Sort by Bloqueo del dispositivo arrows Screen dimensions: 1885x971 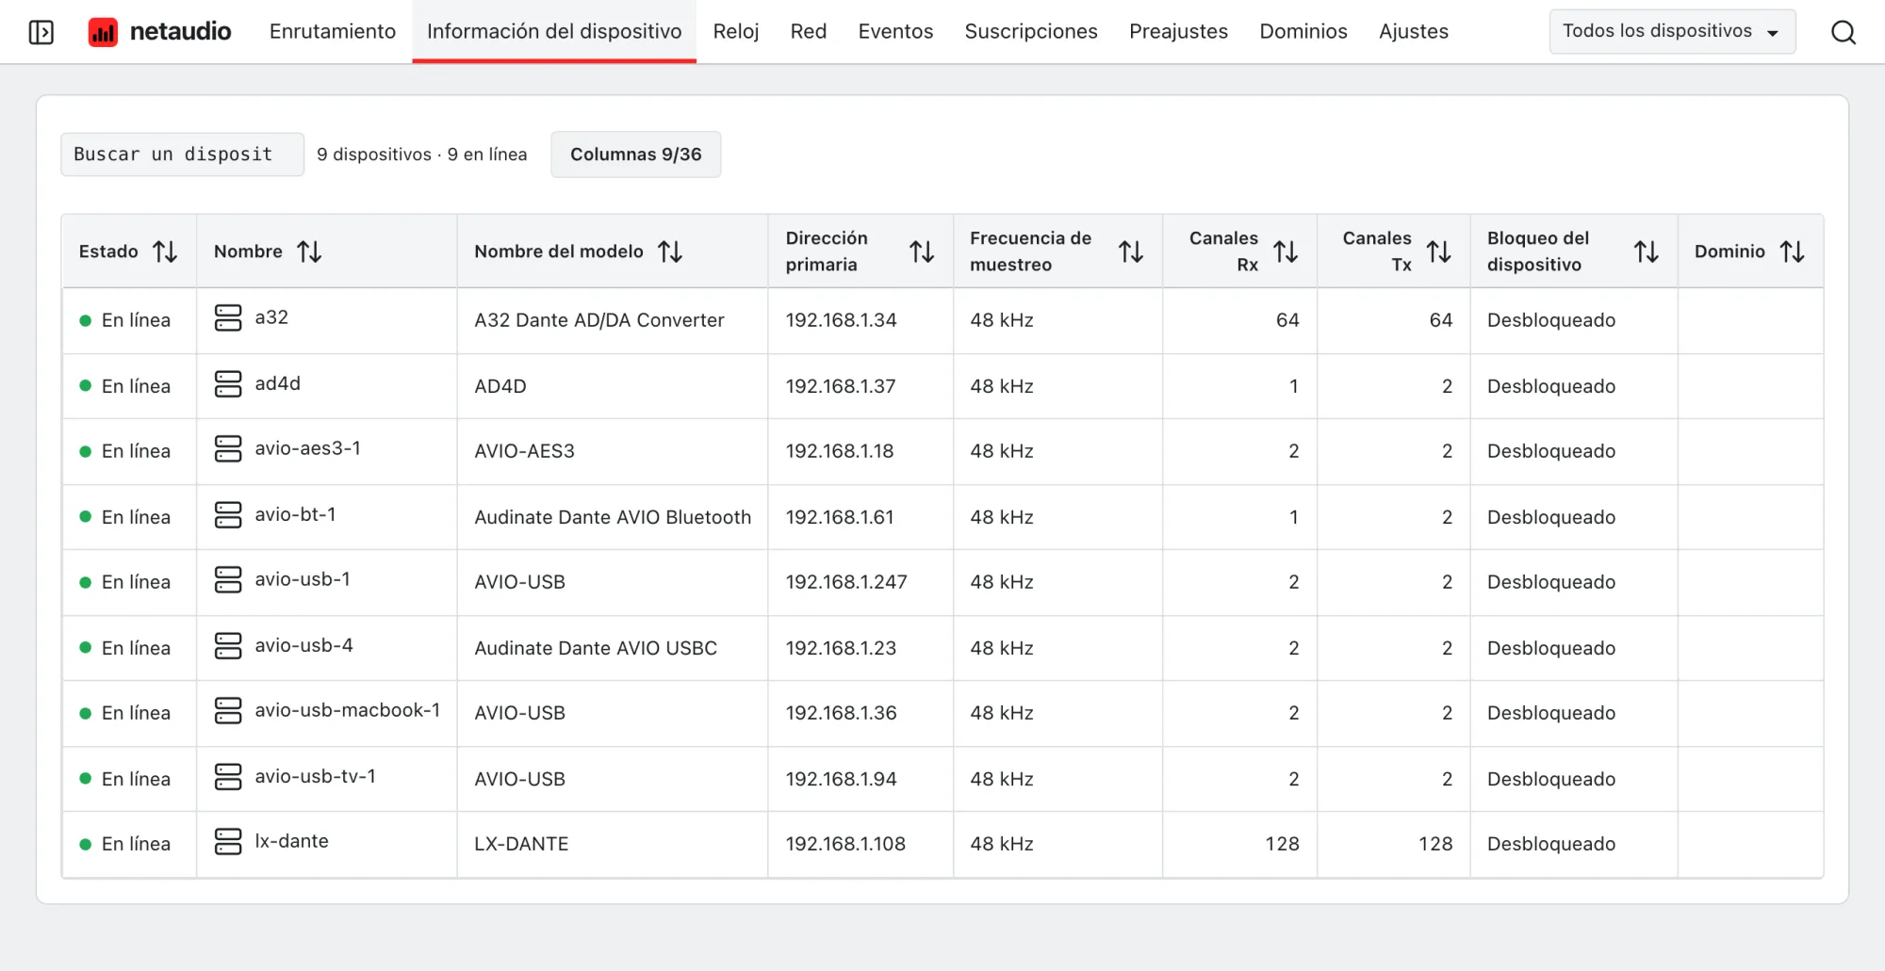click(1647, 251)
